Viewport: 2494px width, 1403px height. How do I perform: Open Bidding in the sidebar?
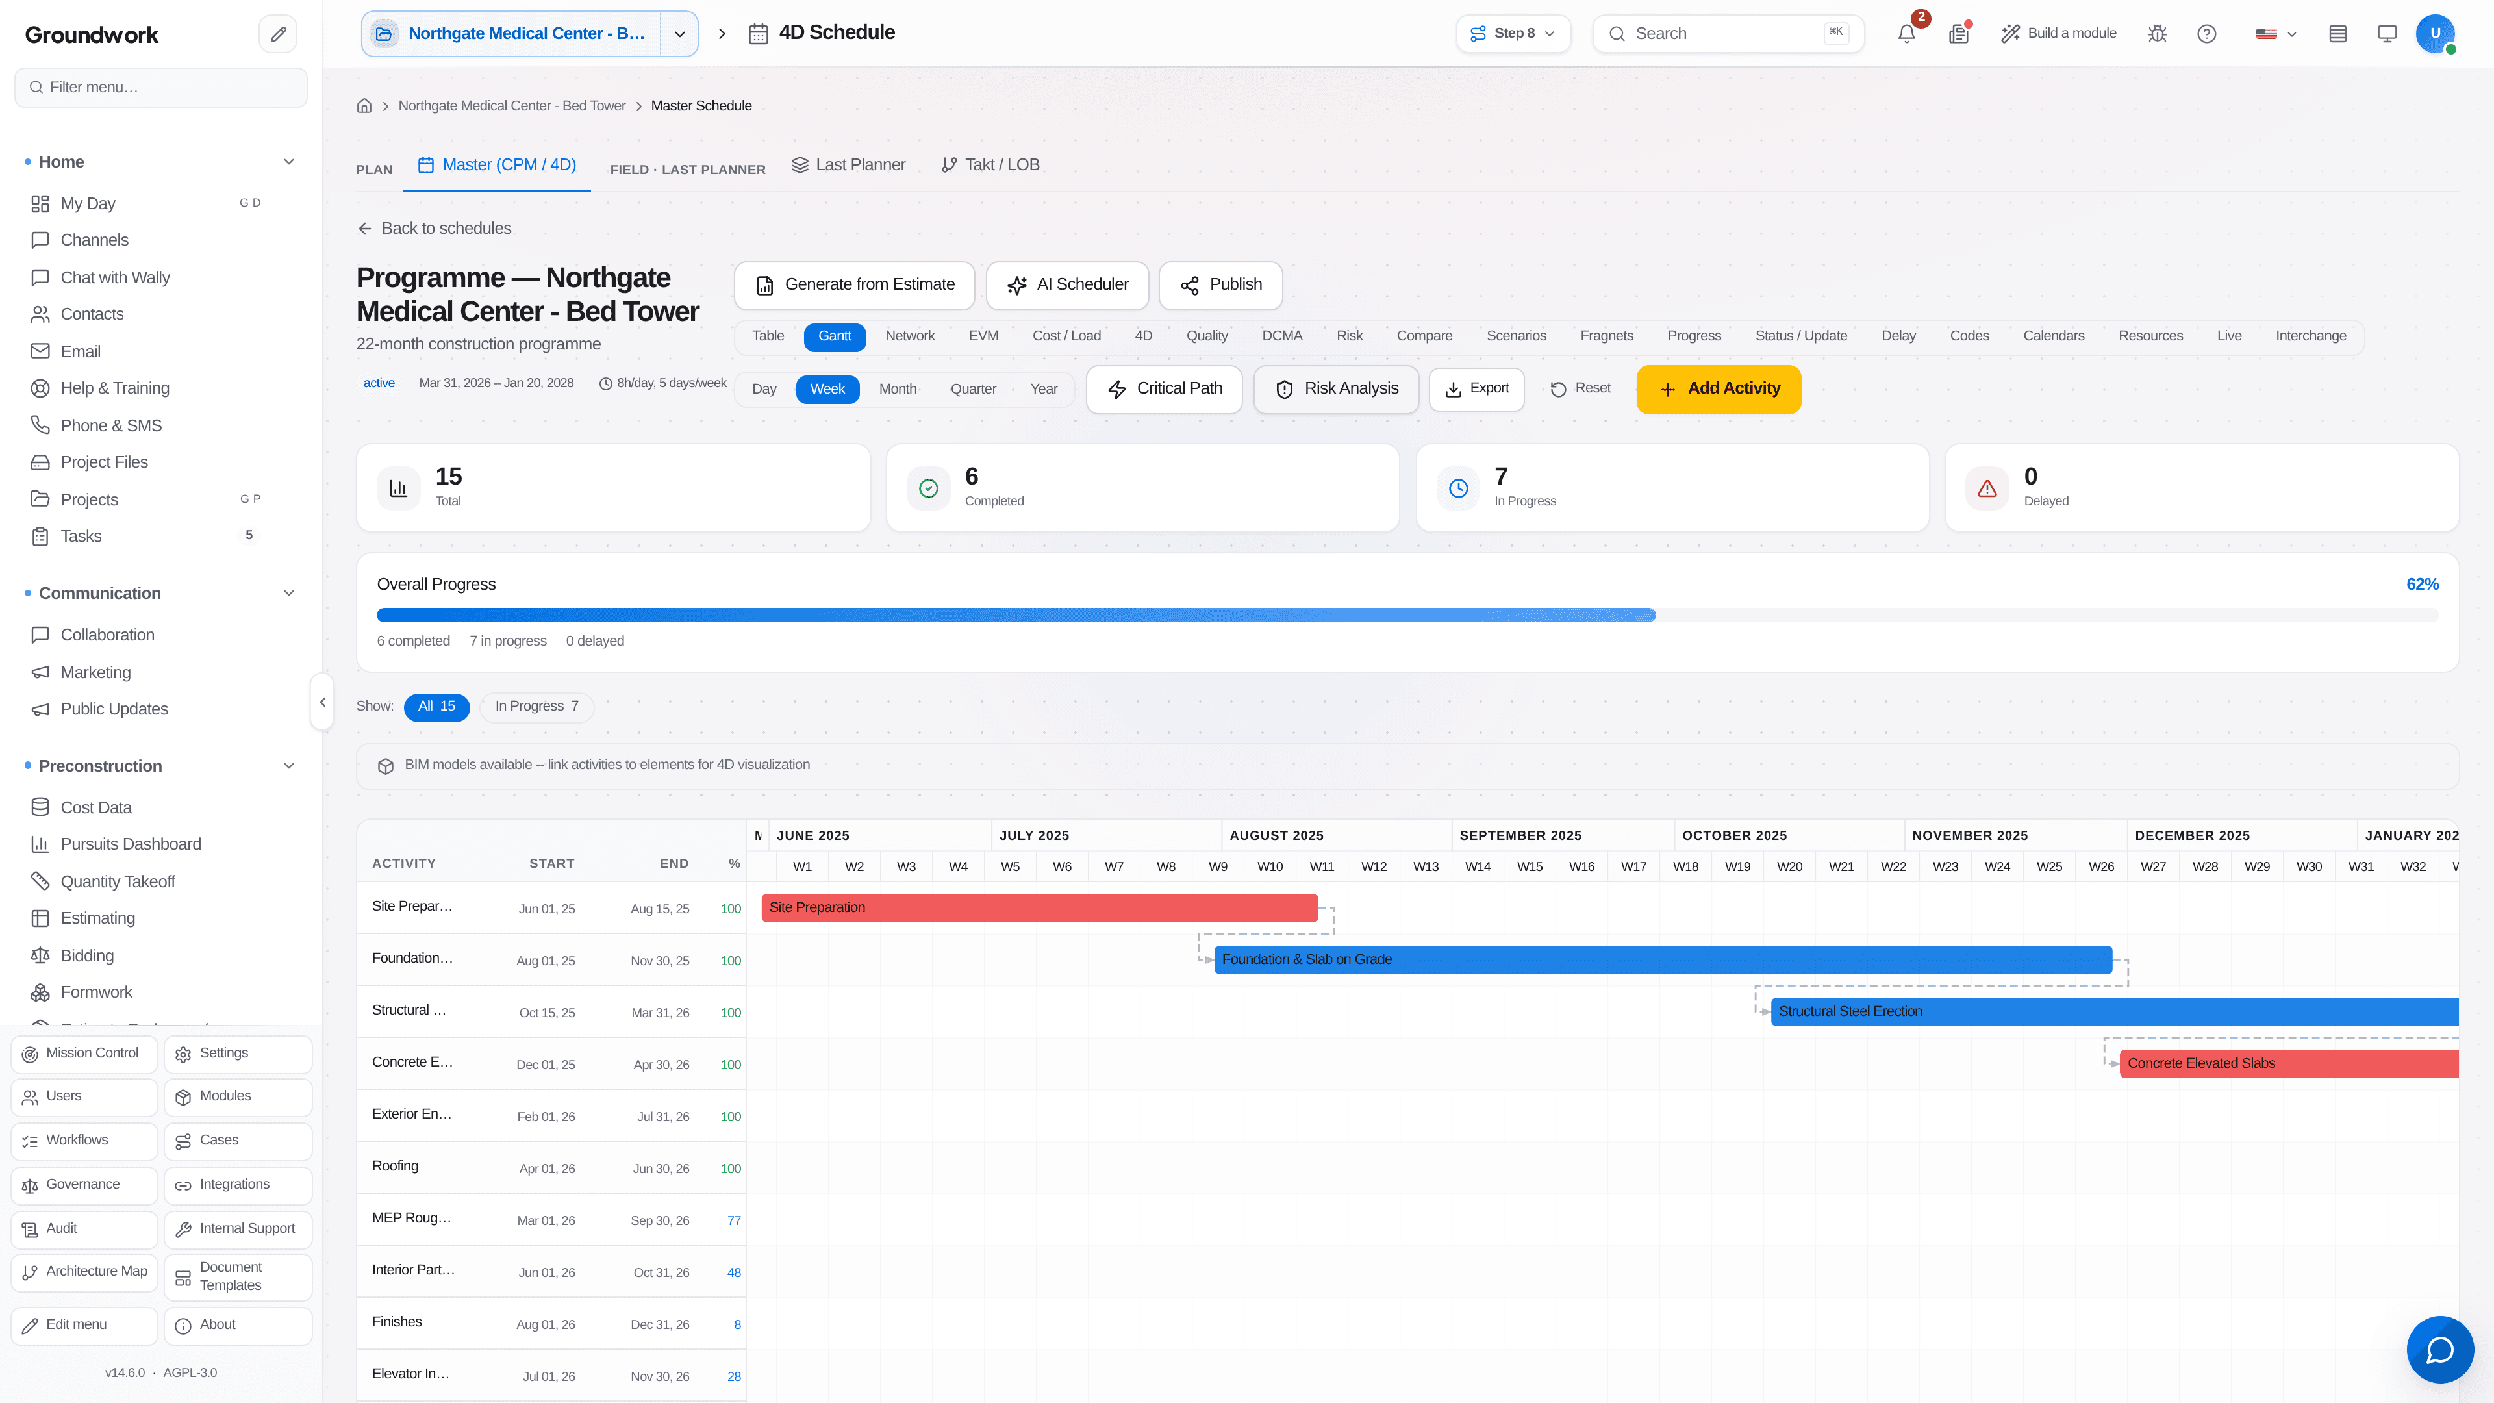tap(87, 955)
